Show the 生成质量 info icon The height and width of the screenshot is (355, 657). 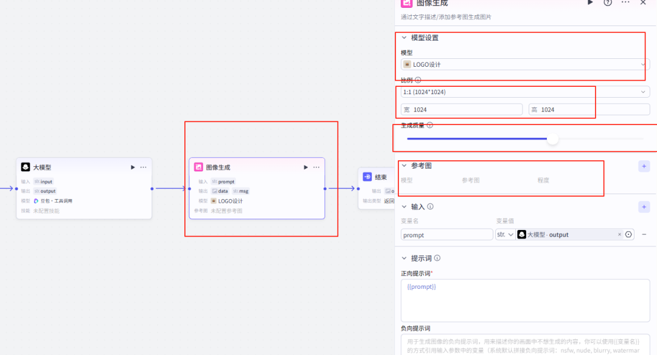click(430, 125)
